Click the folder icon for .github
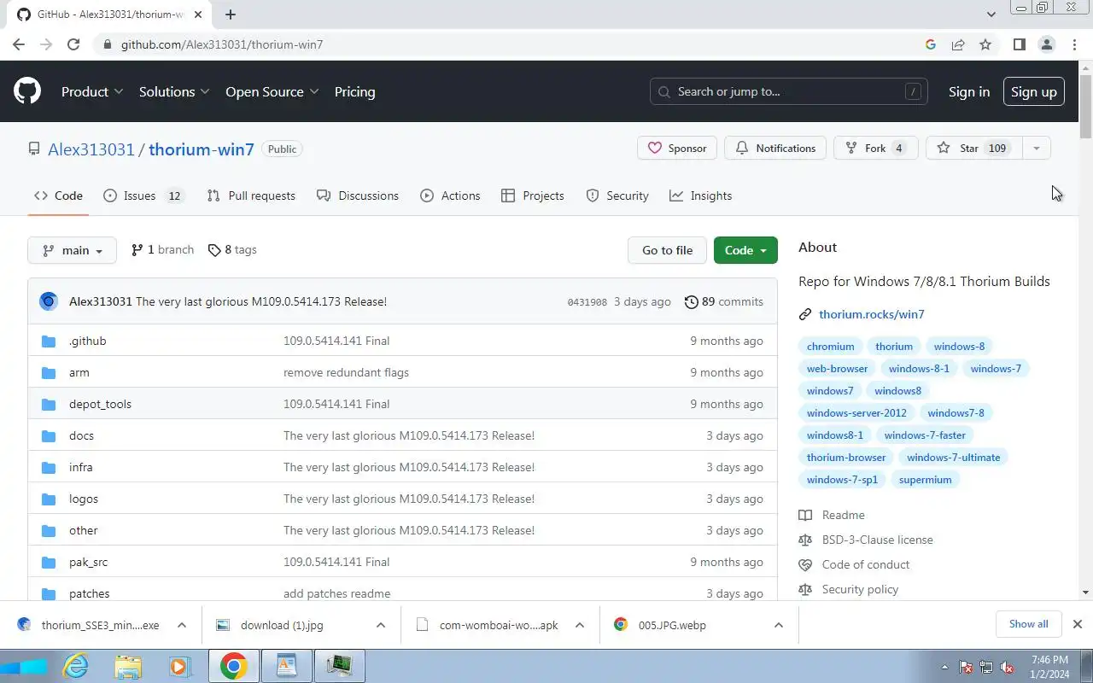The width and height of the screenshot is (1093, 683). [49, 341]
